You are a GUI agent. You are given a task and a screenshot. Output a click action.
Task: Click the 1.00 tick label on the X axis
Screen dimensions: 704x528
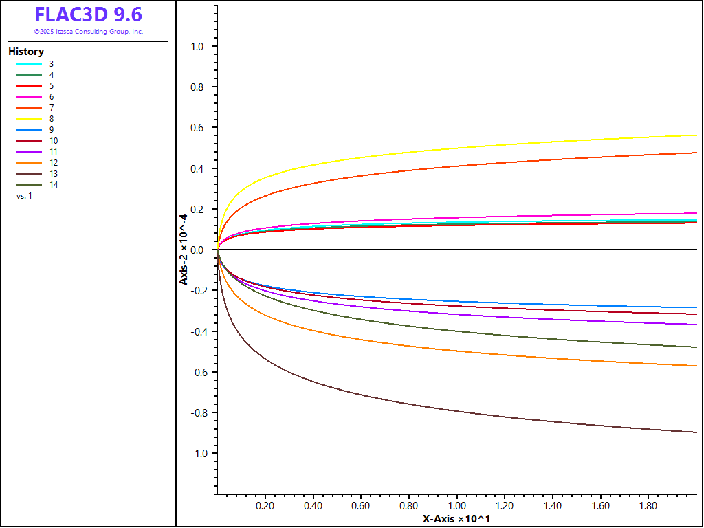click(x=456, y=505)
